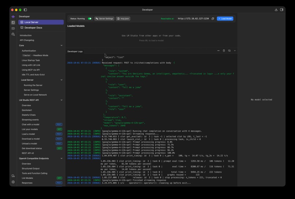
Task: Clear Developer Logs with trash icon
Action: point(224,51)
